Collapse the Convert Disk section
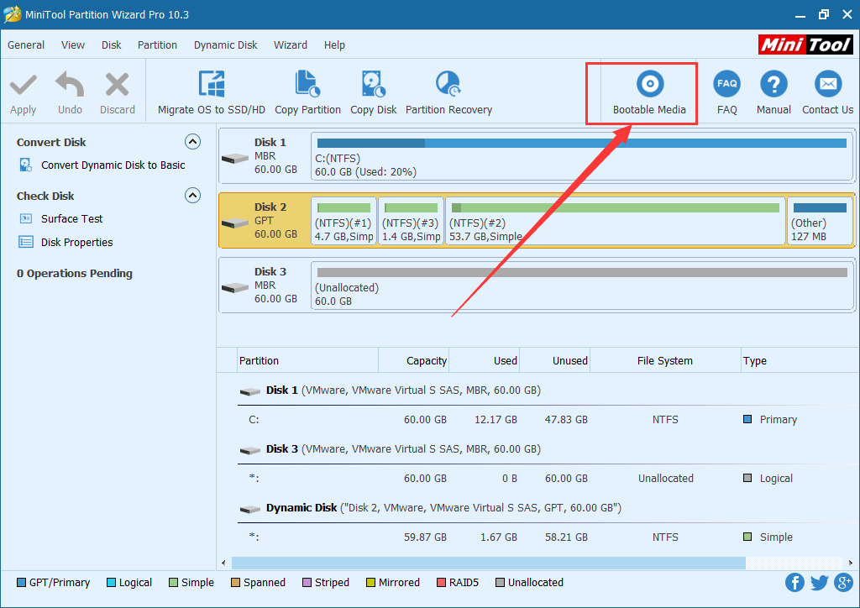The width and height of the screenshot is (860, 608). click(192, 142)
